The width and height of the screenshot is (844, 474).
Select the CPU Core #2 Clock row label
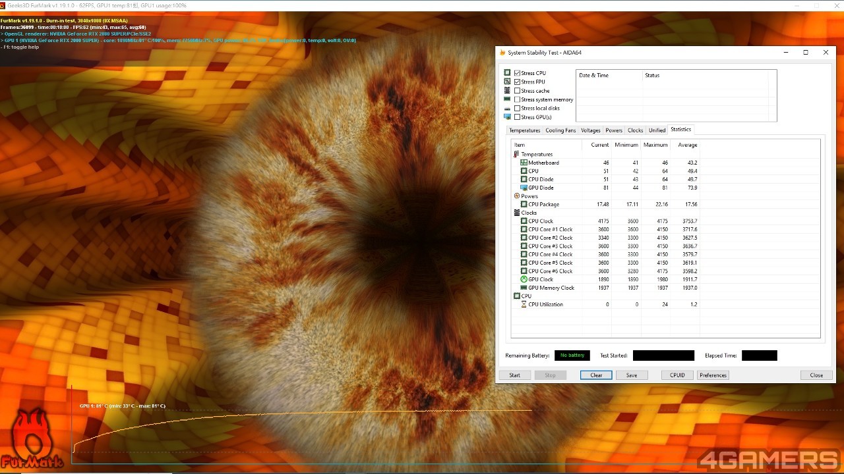click(x=551, y=238)
